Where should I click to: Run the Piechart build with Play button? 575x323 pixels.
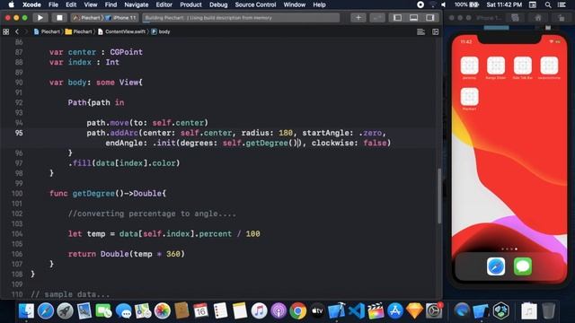tap(40, 18)
